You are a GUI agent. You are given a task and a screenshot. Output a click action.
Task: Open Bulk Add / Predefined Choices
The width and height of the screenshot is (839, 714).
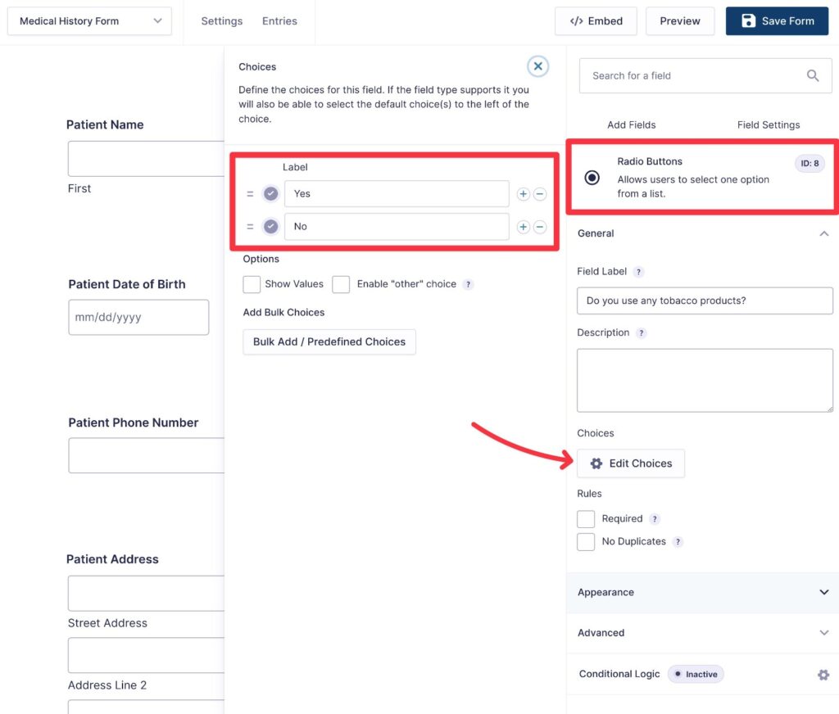coord(329,341)
